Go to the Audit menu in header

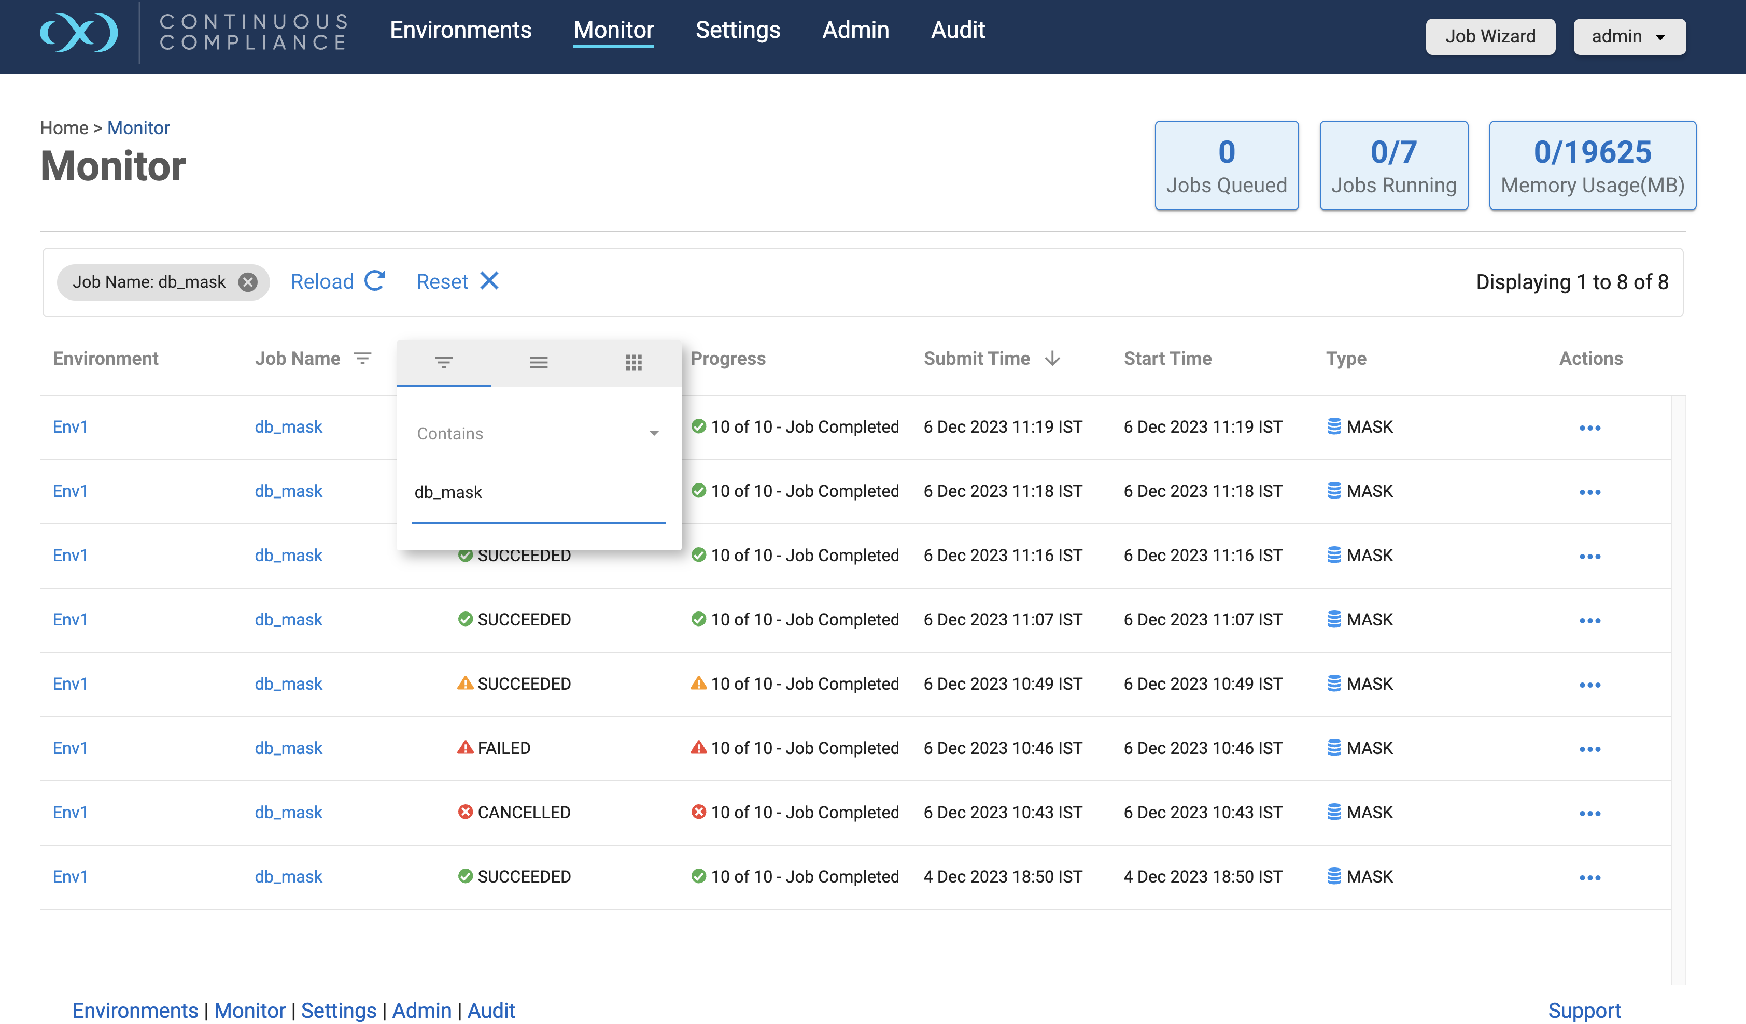click(957, 30)
